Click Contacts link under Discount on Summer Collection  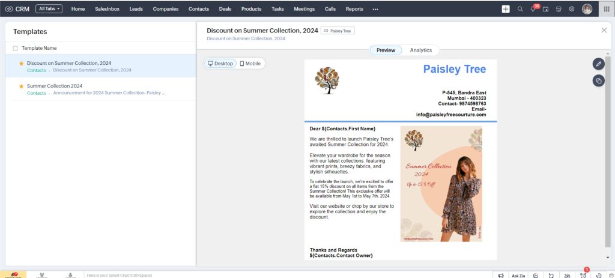tap(37, 70)
